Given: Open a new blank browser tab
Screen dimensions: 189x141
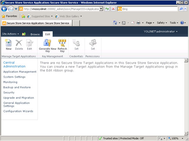Looking at the screenshot, I should click(x=76, y=23).
